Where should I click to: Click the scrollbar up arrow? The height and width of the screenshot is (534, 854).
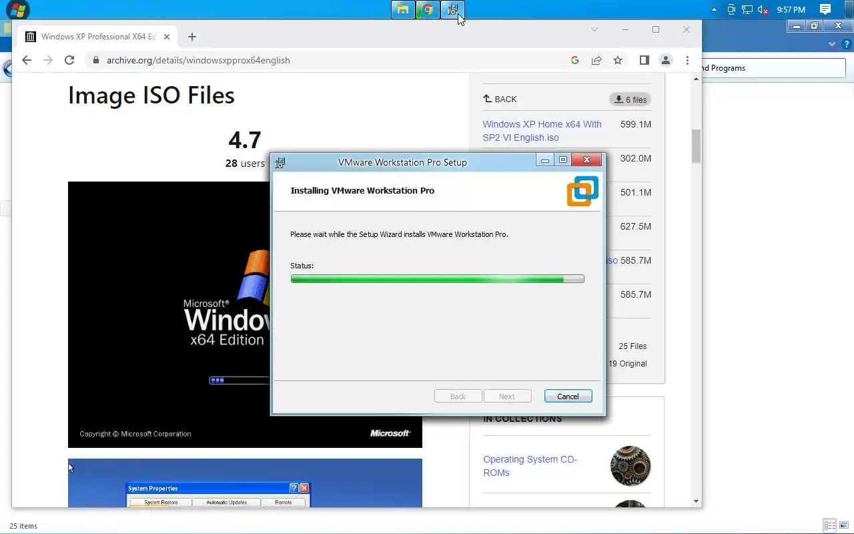(696, 79)
